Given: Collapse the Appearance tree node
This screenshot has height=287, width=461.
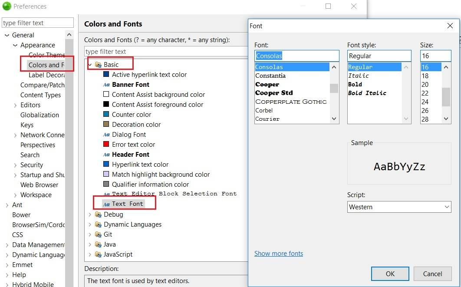Looking at the screenshot, I should pos(15,45).
